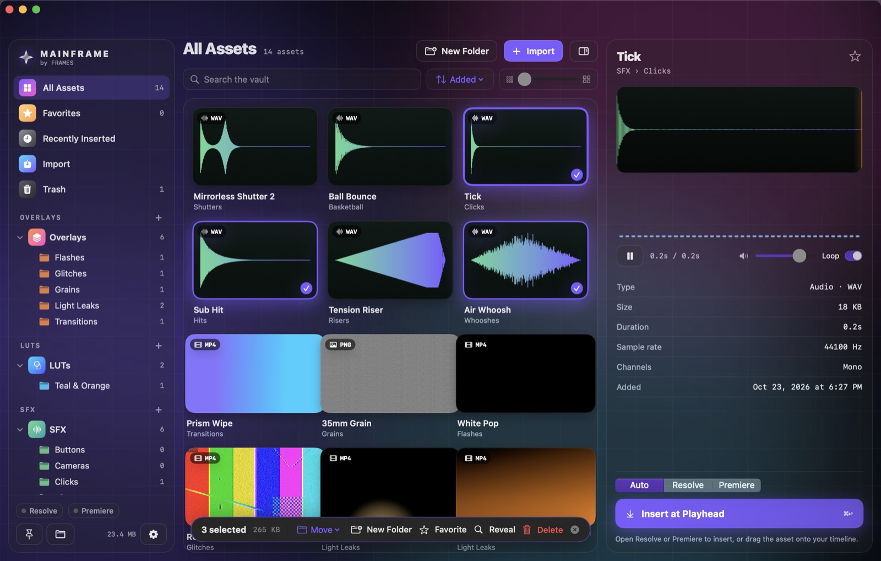The width and height of the screenshot is (881, 561).
Task: Toggle the Premiere connection status pill
Action: tap(94, 511)
